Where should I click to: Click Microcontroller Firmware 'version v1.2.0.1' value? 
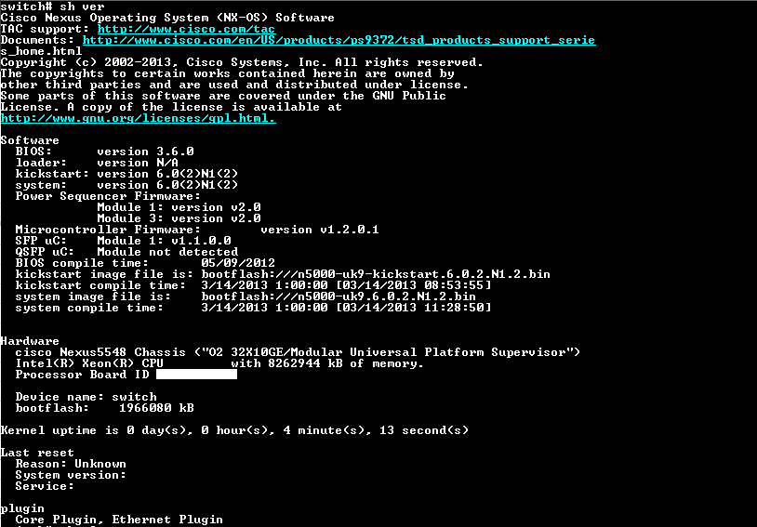pyautogui.click(x=320, y=230)
